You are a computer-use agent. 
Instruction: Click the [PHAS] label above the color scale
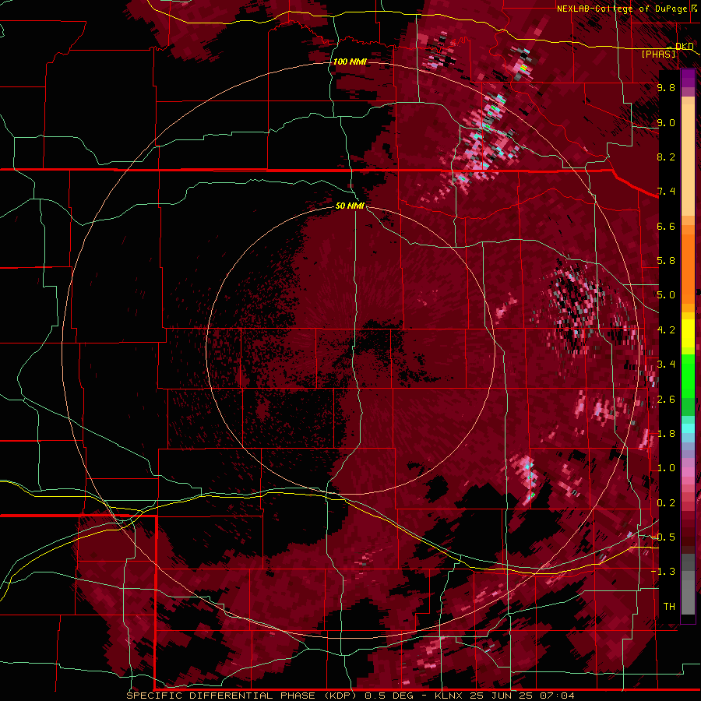click(659, 54)
